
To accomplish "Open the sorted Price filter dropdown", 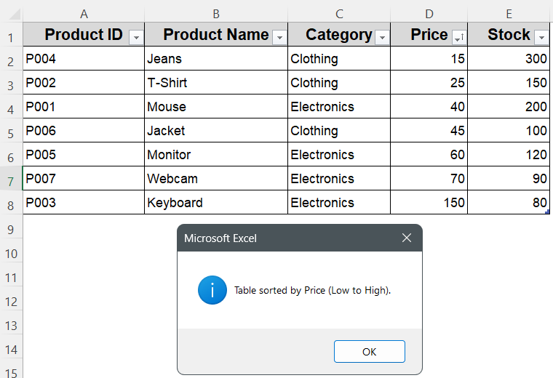I will [x=458, y=38].
